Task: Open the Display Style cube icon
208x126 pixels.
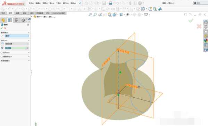Action: tap(121, 15)
